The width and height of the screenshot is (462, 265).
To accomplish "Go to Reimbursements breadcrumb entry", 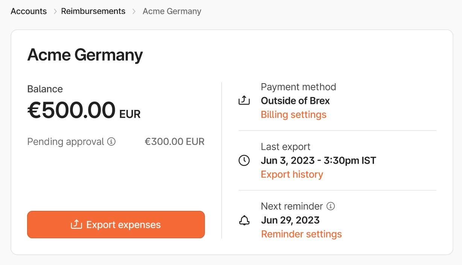I will [93, 11].
